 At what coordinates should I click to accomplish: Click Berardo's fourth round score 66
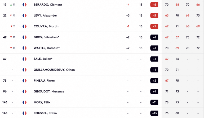198,5
